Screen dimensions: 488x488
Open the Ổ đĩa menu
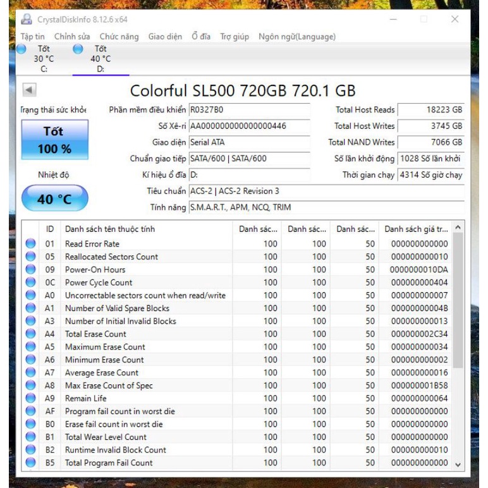pyautogui.click(x=201, y=37)
